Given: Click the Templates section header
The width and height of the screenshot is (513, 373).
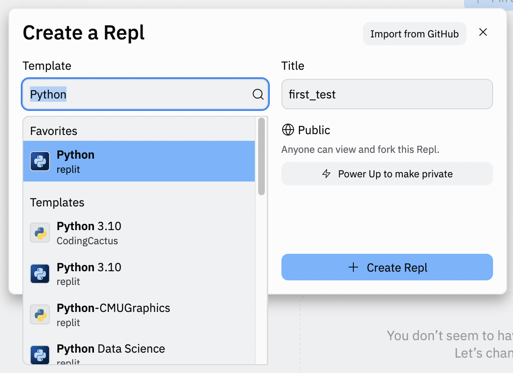Looking at the screenshot, I should pos(57,202).
